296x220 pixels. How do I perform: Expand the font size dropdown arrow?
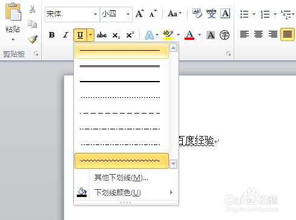pyautogui.click(x=128, y=14)
